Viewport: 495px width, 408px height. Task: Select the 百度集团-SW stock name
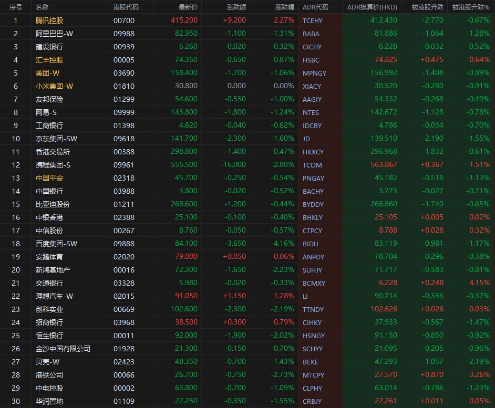[56, 244]
